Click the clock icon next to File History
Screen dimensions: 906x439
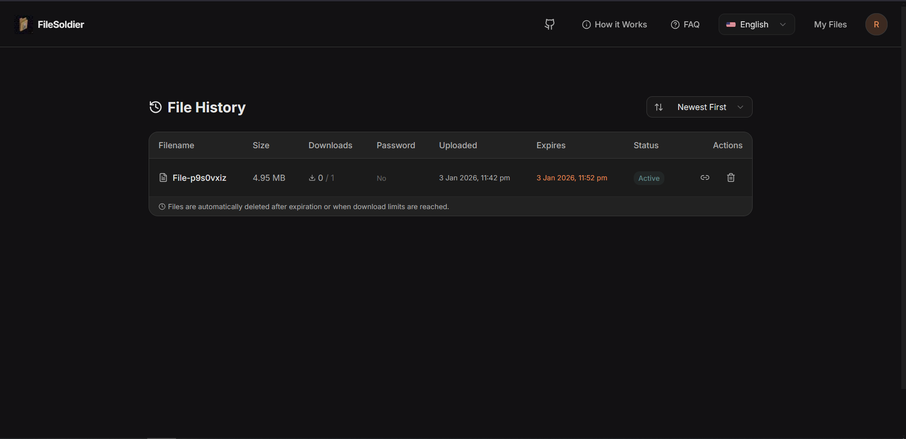tap(155, 107)
